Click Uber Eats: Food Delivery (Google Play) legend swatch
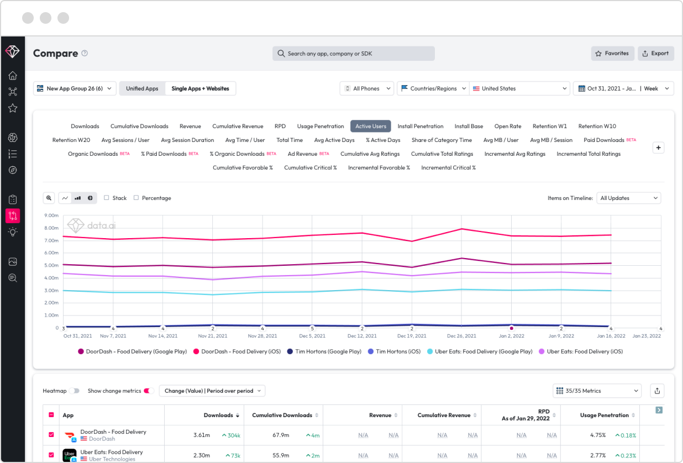 (x=431, y=351)
